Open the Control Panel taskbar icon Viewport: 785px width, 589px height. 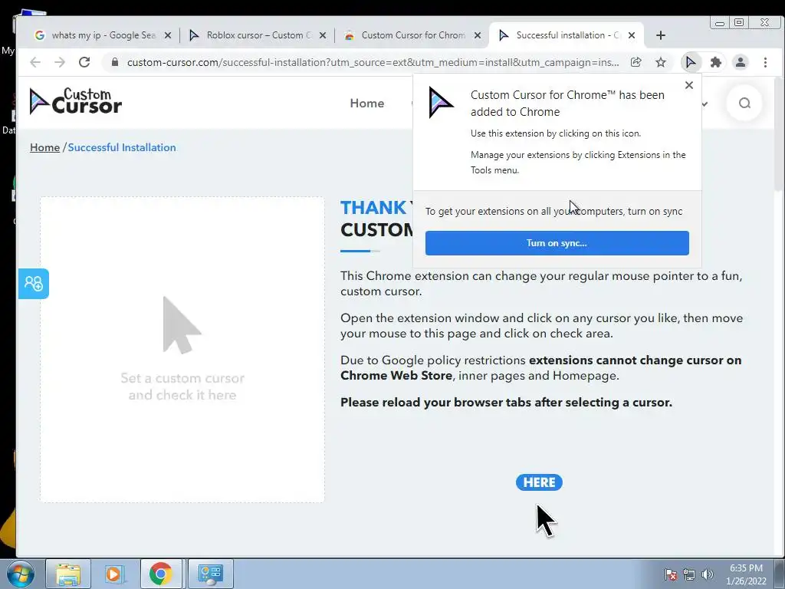click(210, 574)
